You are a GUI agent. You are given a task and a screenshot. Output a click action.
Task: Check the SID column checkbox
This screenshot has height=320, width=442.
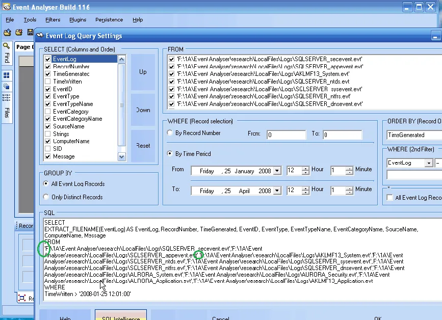click(x=47, y=149)
